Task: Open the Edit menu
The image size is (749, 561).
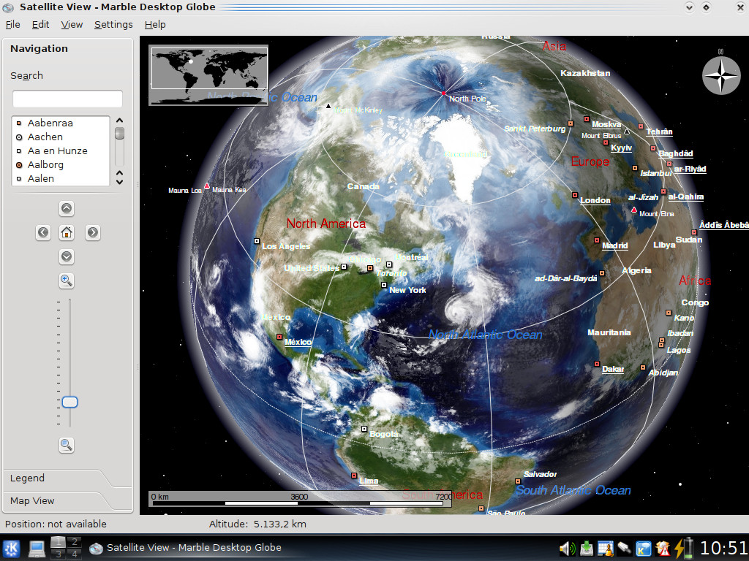Action: click(x=41, y=24)
